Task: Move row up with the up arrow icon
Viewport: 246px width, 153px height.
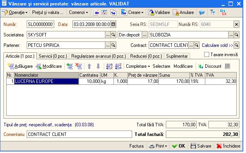Action: click(89, 66)
